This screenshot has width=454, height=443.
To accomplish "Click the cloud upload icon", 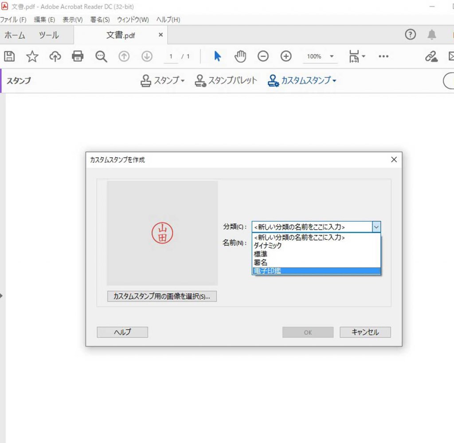I will tap(55, 56).
